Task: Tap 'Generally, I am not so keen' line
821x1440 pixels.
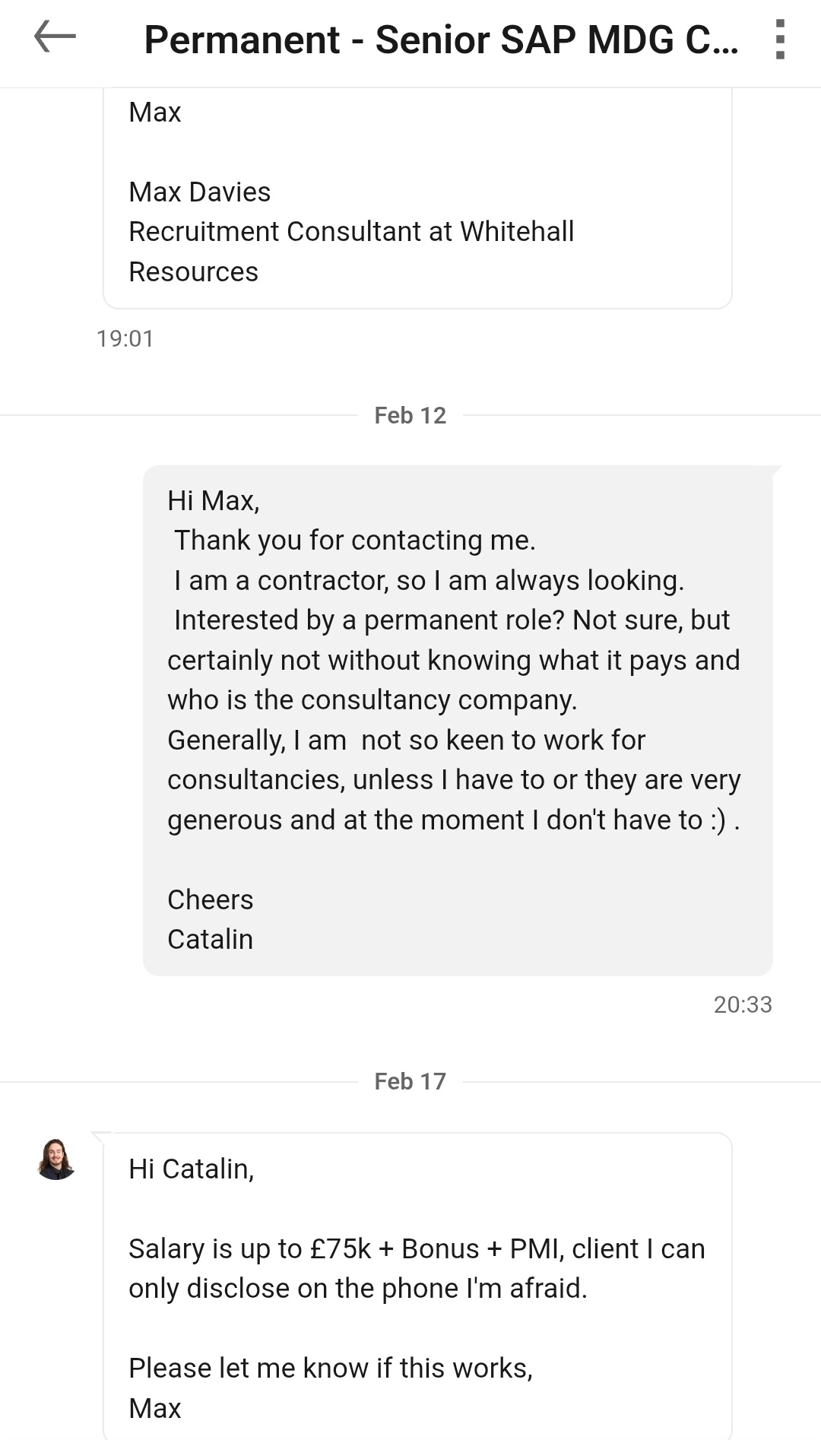Action: coord(406,741)
